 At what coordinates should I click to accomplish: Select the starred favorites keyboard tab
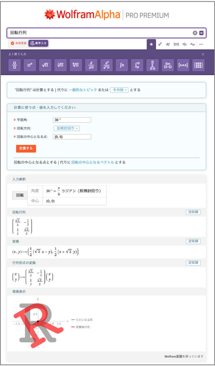[151, 44]
